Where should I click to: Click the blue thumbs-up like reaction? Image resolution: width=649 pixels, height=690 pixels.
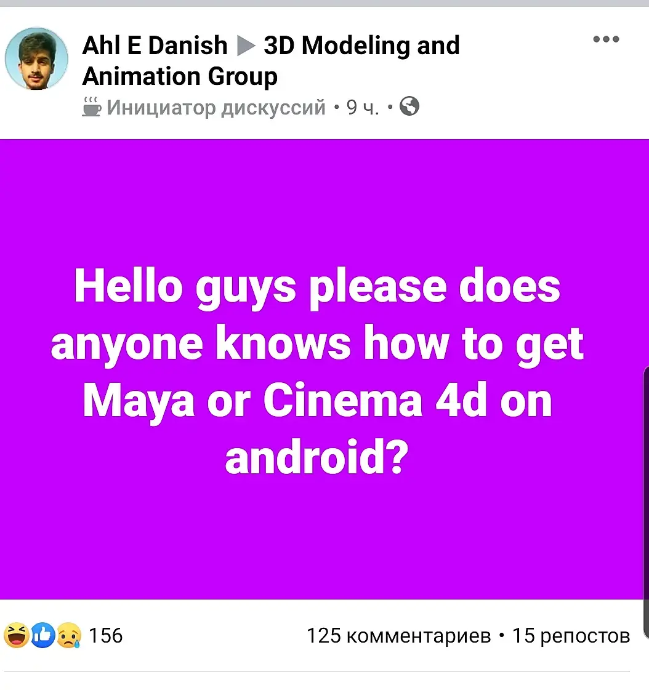[42, 635]
